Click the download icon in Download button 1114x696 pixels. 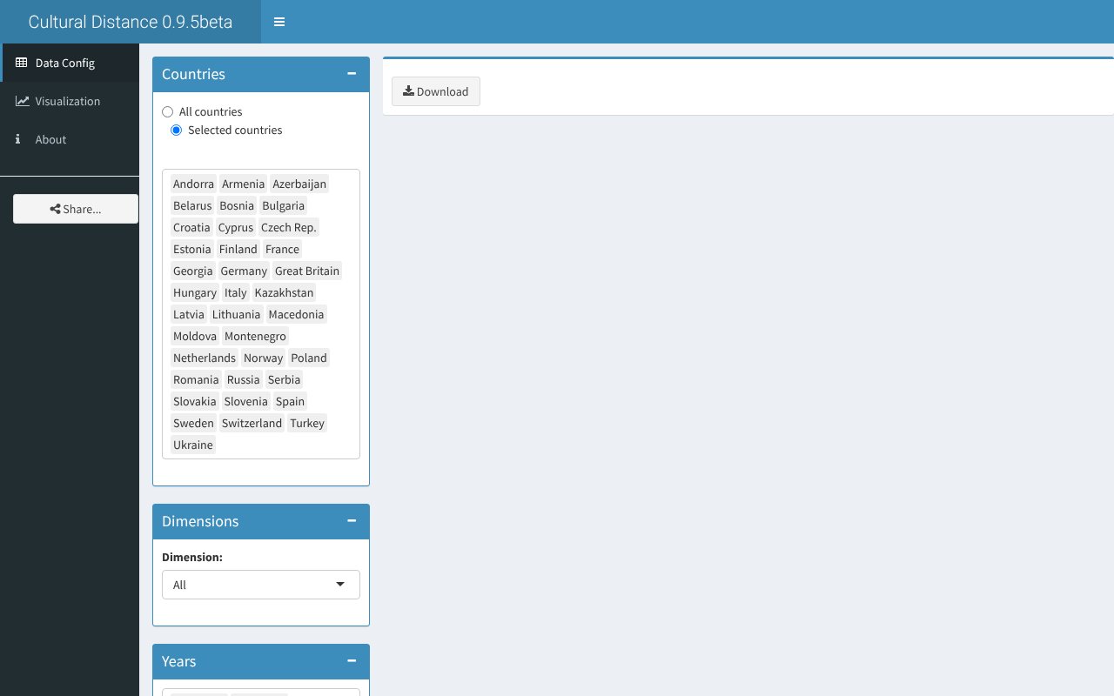coord(408,91)
